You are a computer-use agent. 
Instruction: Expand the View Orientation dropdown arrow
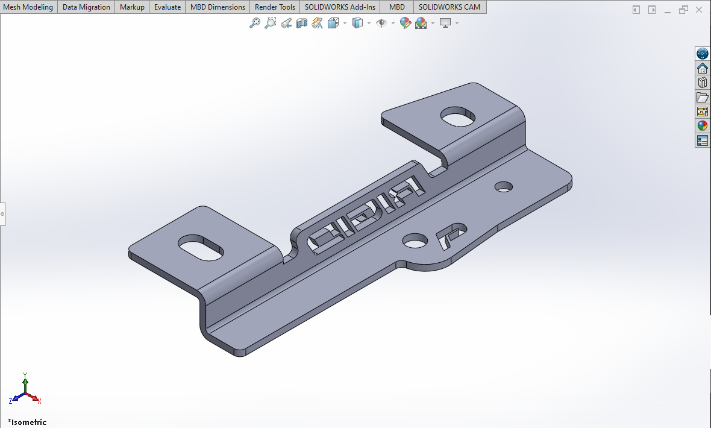[345, 23]
